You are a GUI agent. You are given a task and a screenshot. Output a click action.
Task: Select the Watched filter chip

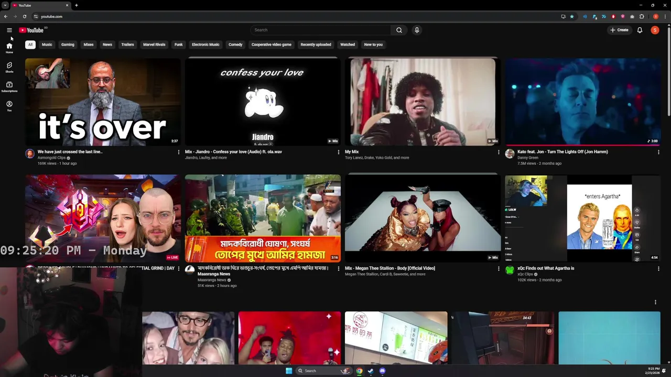pos(348,45)
